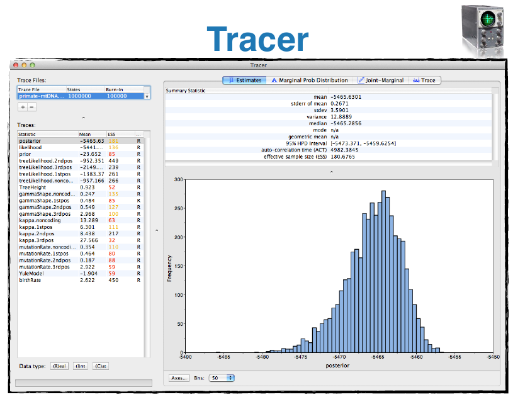Image resolution: width=513 pixels, height=397 pixels.
Task: Set data type to (R)eal
Action: pos(59,366)
